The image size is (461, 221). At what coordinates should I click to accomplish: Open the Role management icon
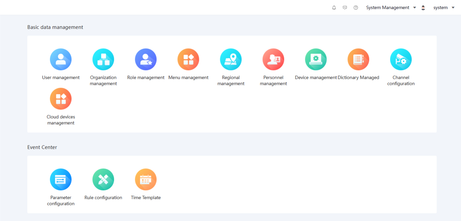(146, 59)
